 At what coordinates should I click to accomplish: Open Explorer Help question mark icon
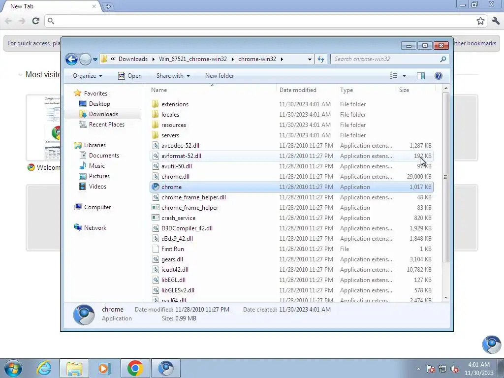439,76
